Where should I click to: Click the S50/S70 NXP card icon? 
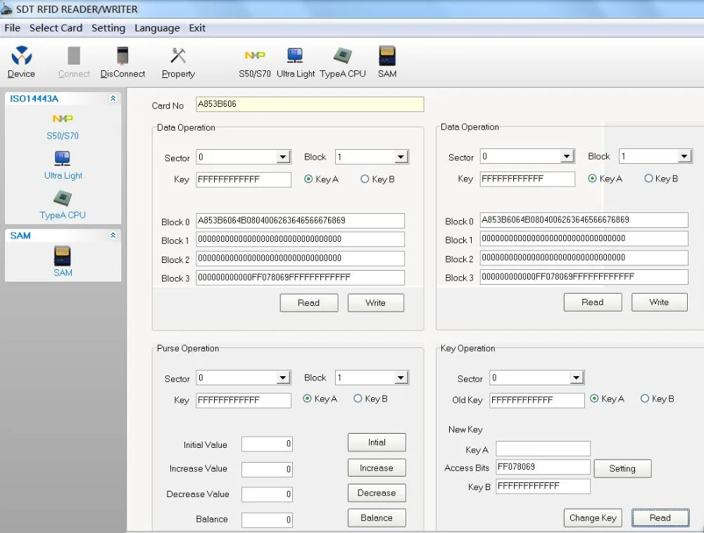pos(254,60)
